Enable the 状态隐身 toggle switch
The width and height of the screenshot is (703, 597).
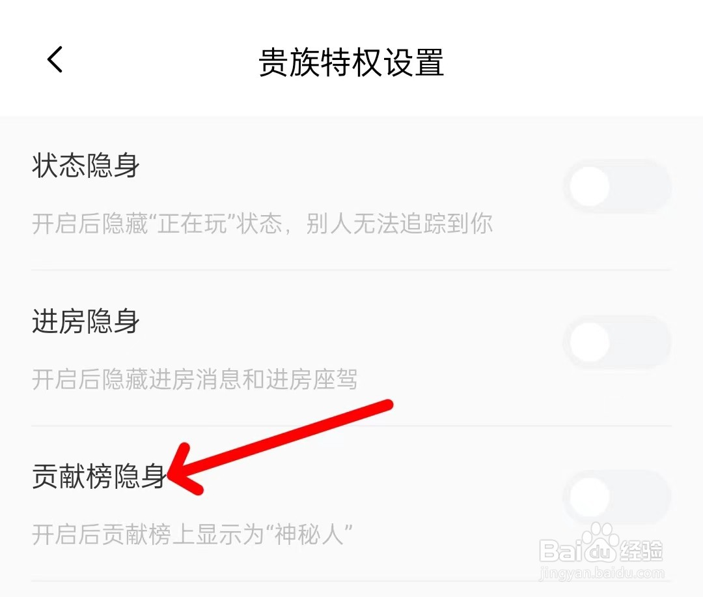[617, 186]
